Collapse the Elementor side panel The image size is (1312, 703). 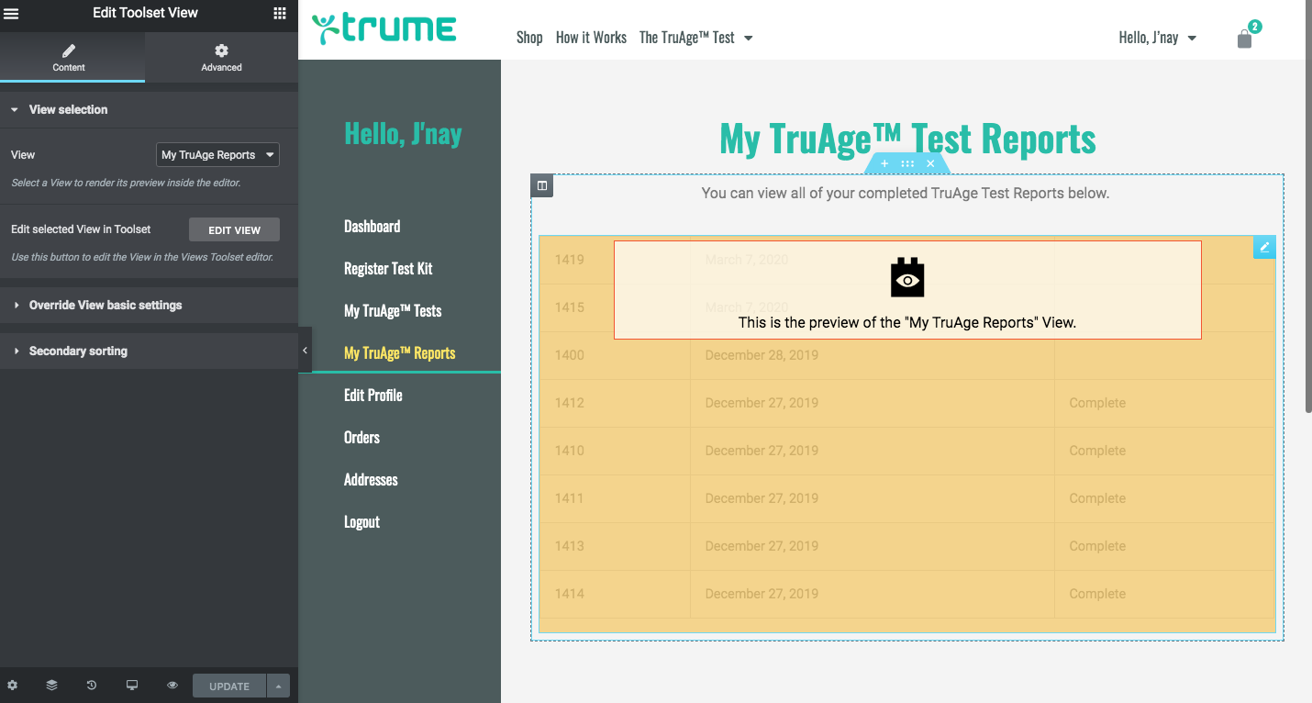[305, 350]
